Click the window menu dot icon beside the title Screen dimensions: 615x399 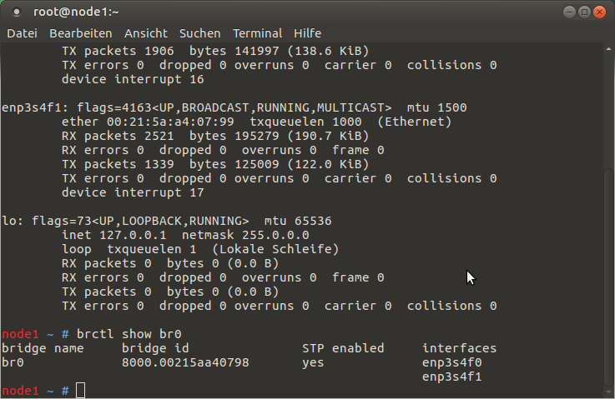(17, 12)
